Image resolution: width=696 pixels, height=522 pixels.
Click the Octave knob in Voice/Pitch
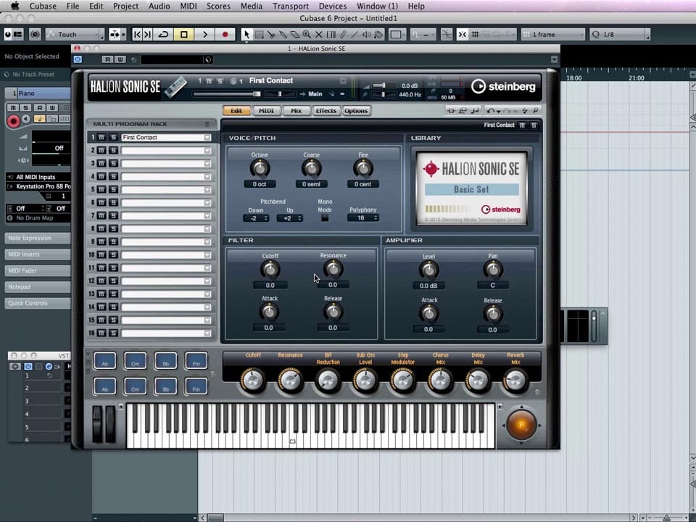[x=260, y=168]
